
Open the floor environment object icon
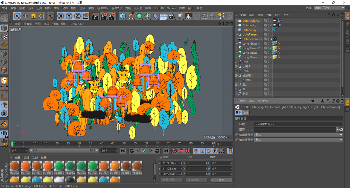[x=164, y=16]
